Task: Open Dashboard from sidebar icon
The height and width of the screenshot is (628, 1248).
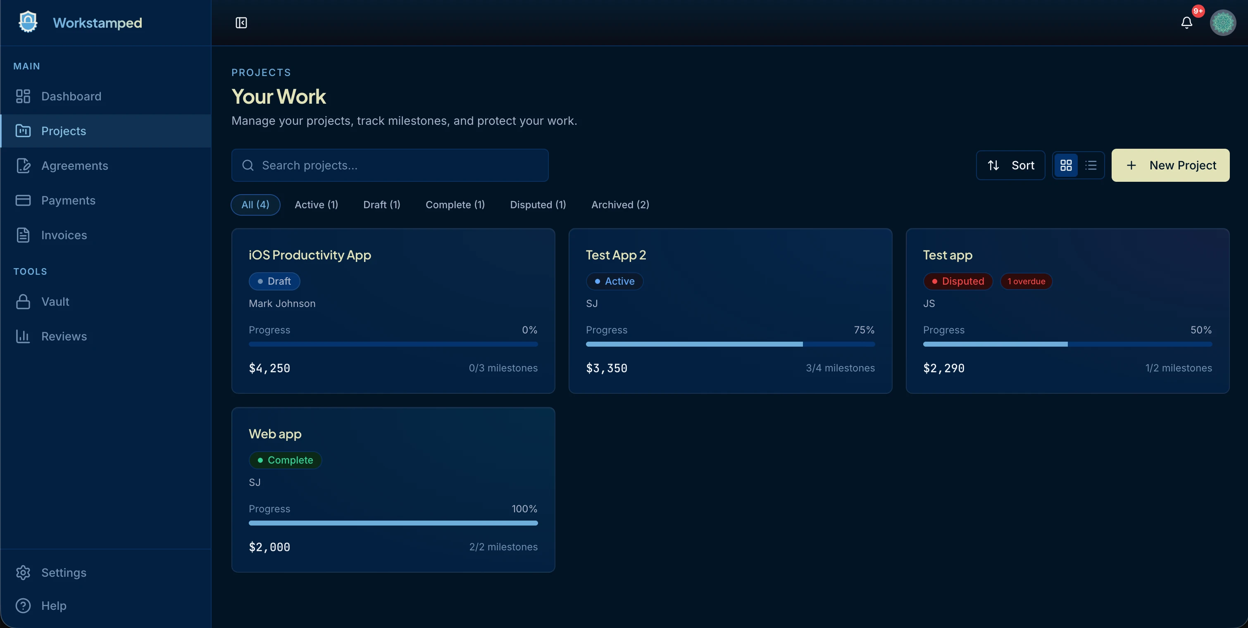Action: click(23, 96)
